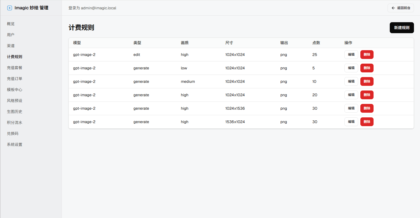This screenshot has width=420, height=218.
Task: Delete the generate high 1024x1536 rule
Action: pyautogui.click(x=367, y=108)
